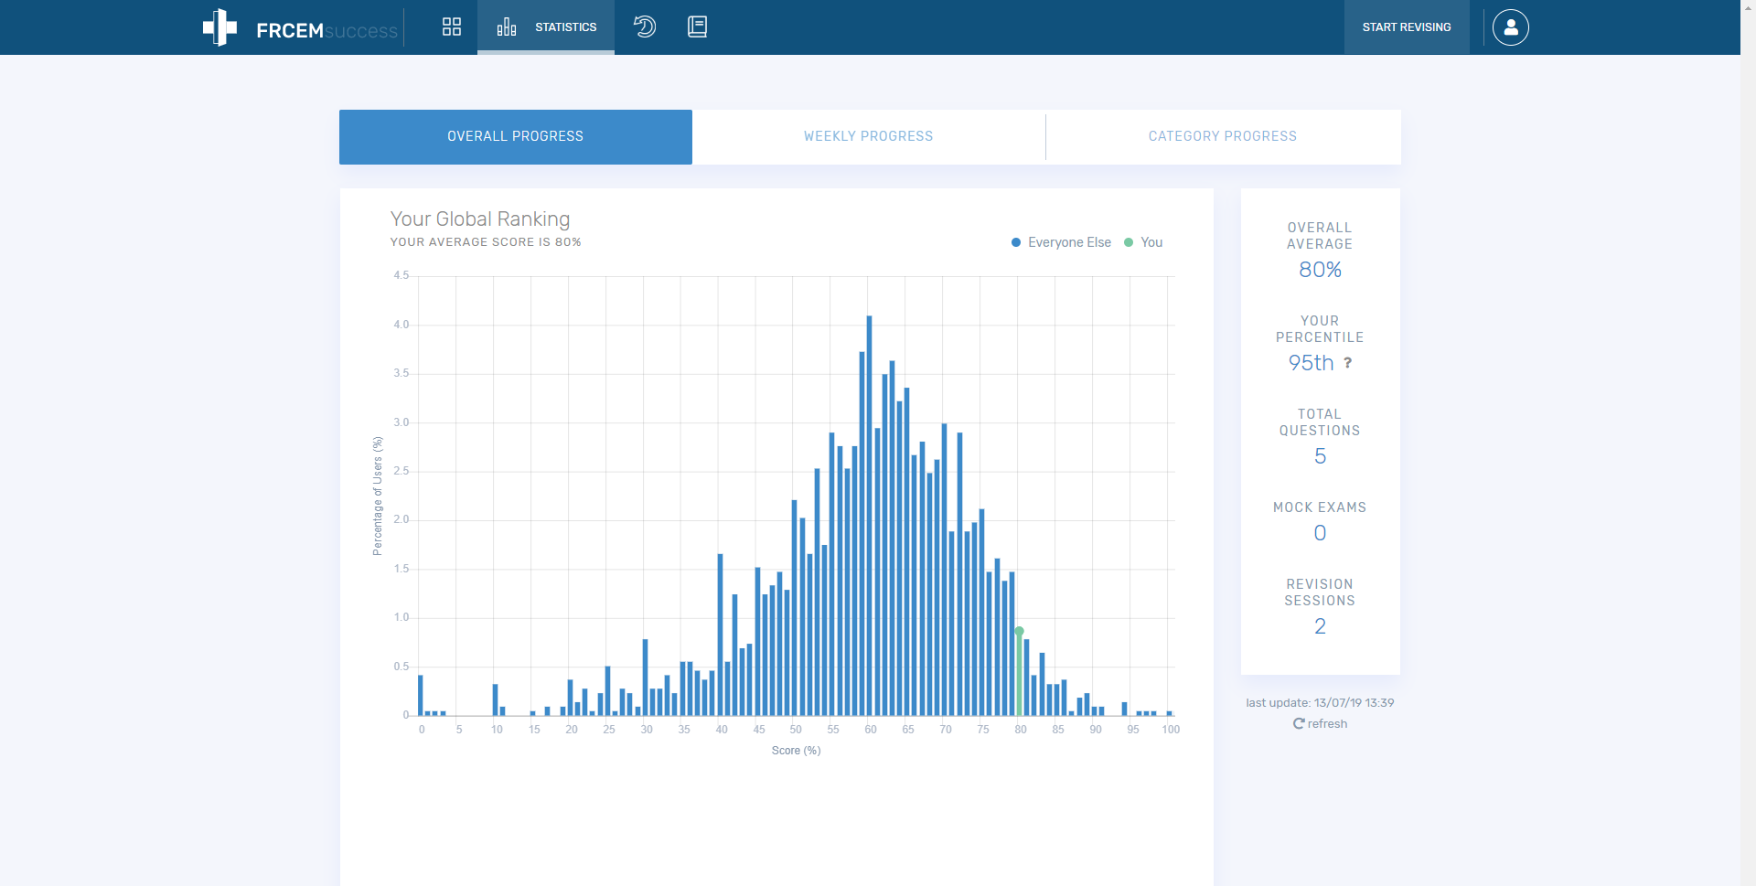Click the tallest bar near score 60

click(x=869, y=516)
